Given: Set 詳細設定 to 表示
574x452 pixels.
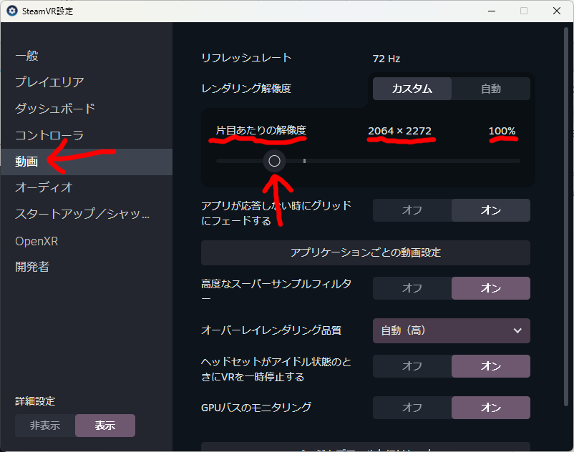Looking at the screenshot, I should (105, 426).
